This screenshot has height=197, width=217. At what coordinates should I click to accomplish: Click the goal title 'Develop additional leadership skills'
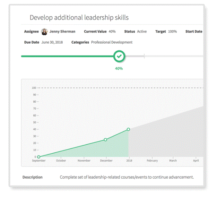coord(79,17)
